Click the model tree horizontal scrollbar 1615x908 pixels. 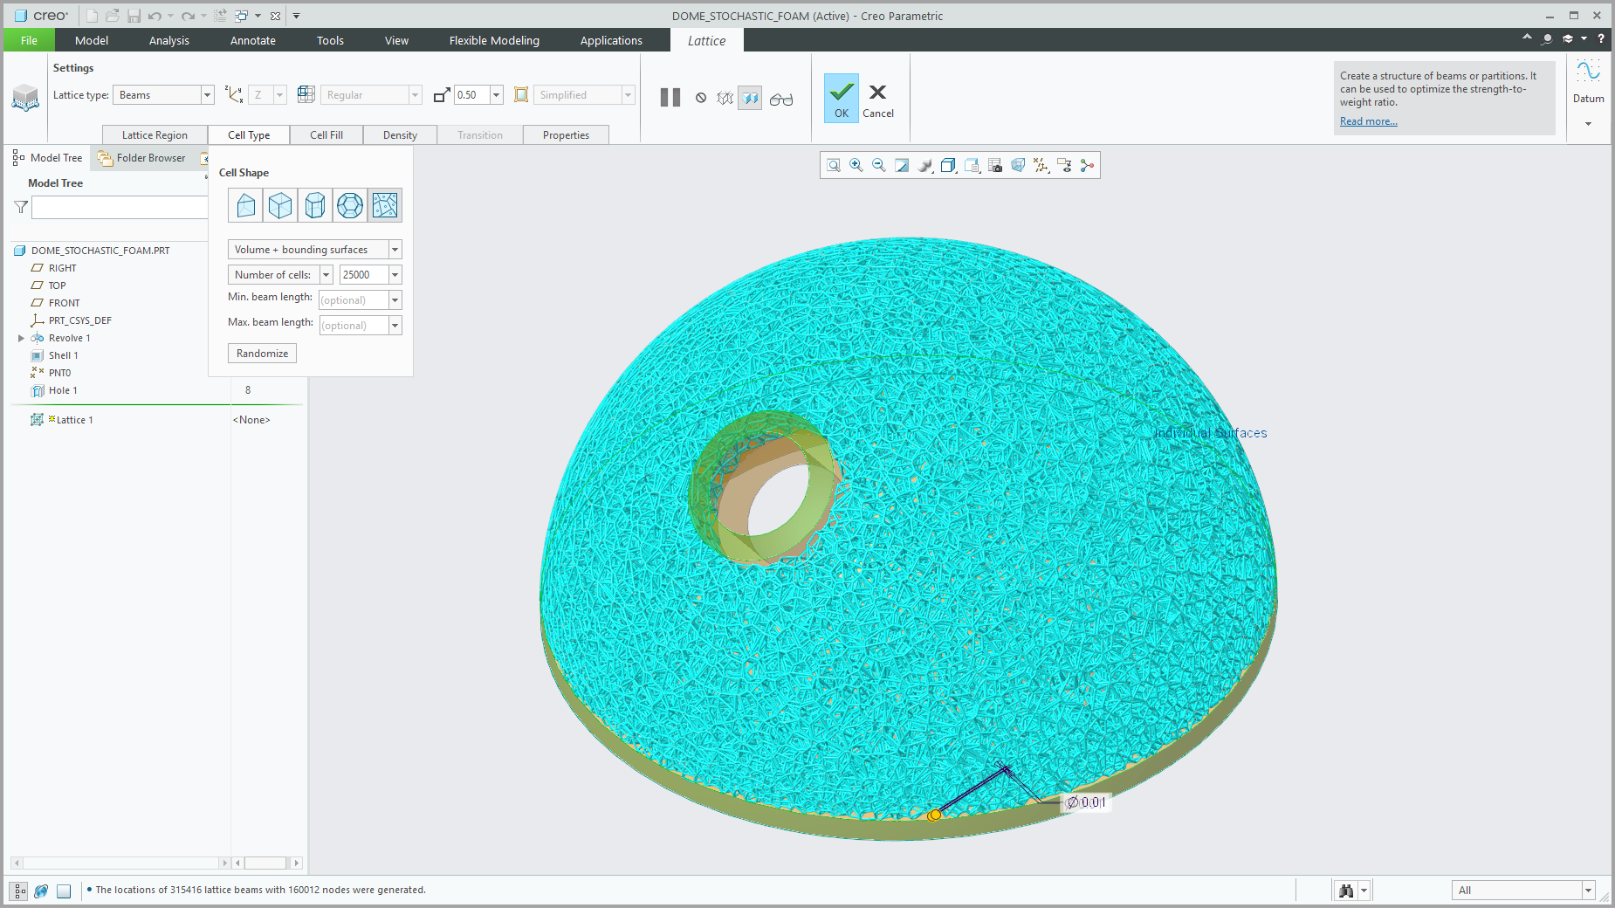click(x=120, y=863)
